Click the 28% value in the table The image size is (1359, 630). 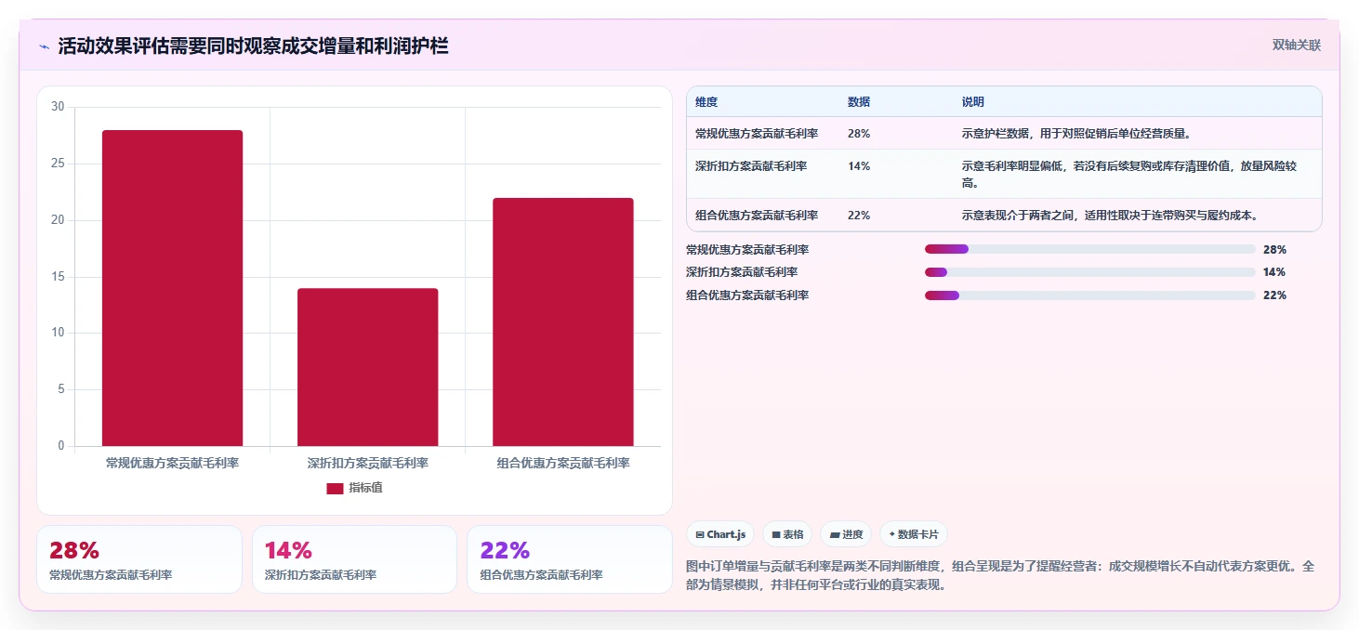tap(859, 134)
